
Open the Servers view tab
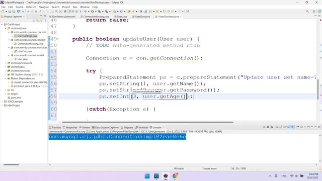point(85,127)
